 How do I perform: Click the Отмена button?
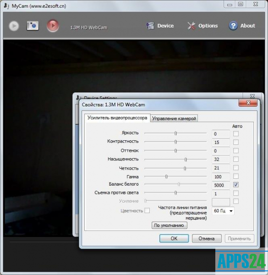tap(207, 238)
